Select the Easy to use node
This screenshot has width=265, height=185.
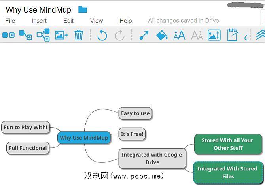(135, 113)
